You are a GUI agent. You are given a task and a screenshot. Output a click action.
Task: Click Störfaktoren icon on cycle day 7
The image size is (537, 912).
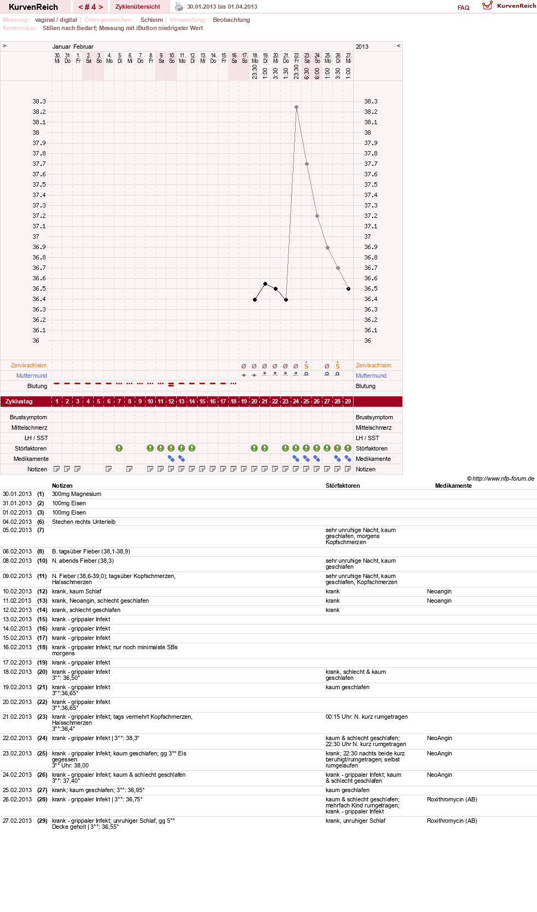[119, 448]
